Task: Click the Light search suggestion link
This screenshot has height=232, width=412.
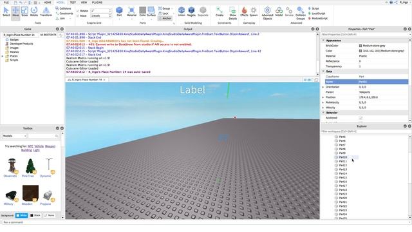Action: click(37, 150)
